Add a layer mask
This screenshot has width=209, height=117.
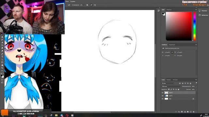[182, 112]
